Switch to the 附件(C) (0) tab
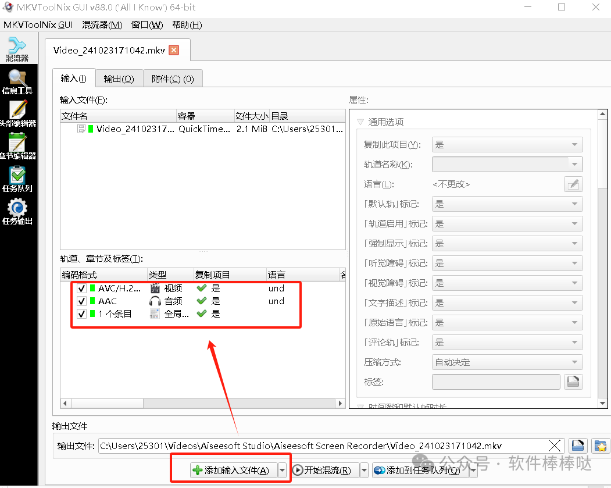The width and height of the screenshot is (611, 488). tap(173, 79)
